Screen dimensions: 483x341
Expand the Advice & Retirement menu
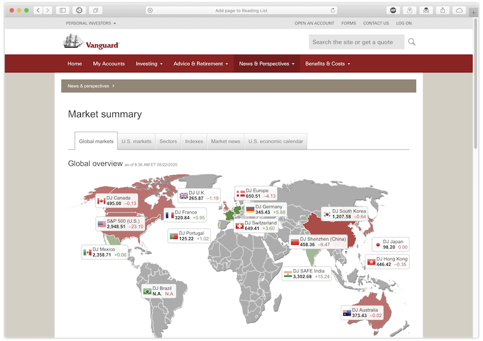pos(201,64)
